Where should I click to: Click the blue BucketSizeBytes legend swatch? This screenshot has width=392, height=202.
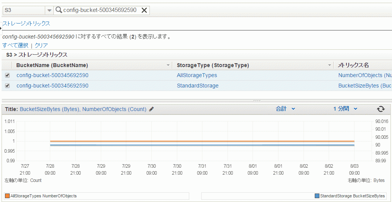(x=317, y=196)
